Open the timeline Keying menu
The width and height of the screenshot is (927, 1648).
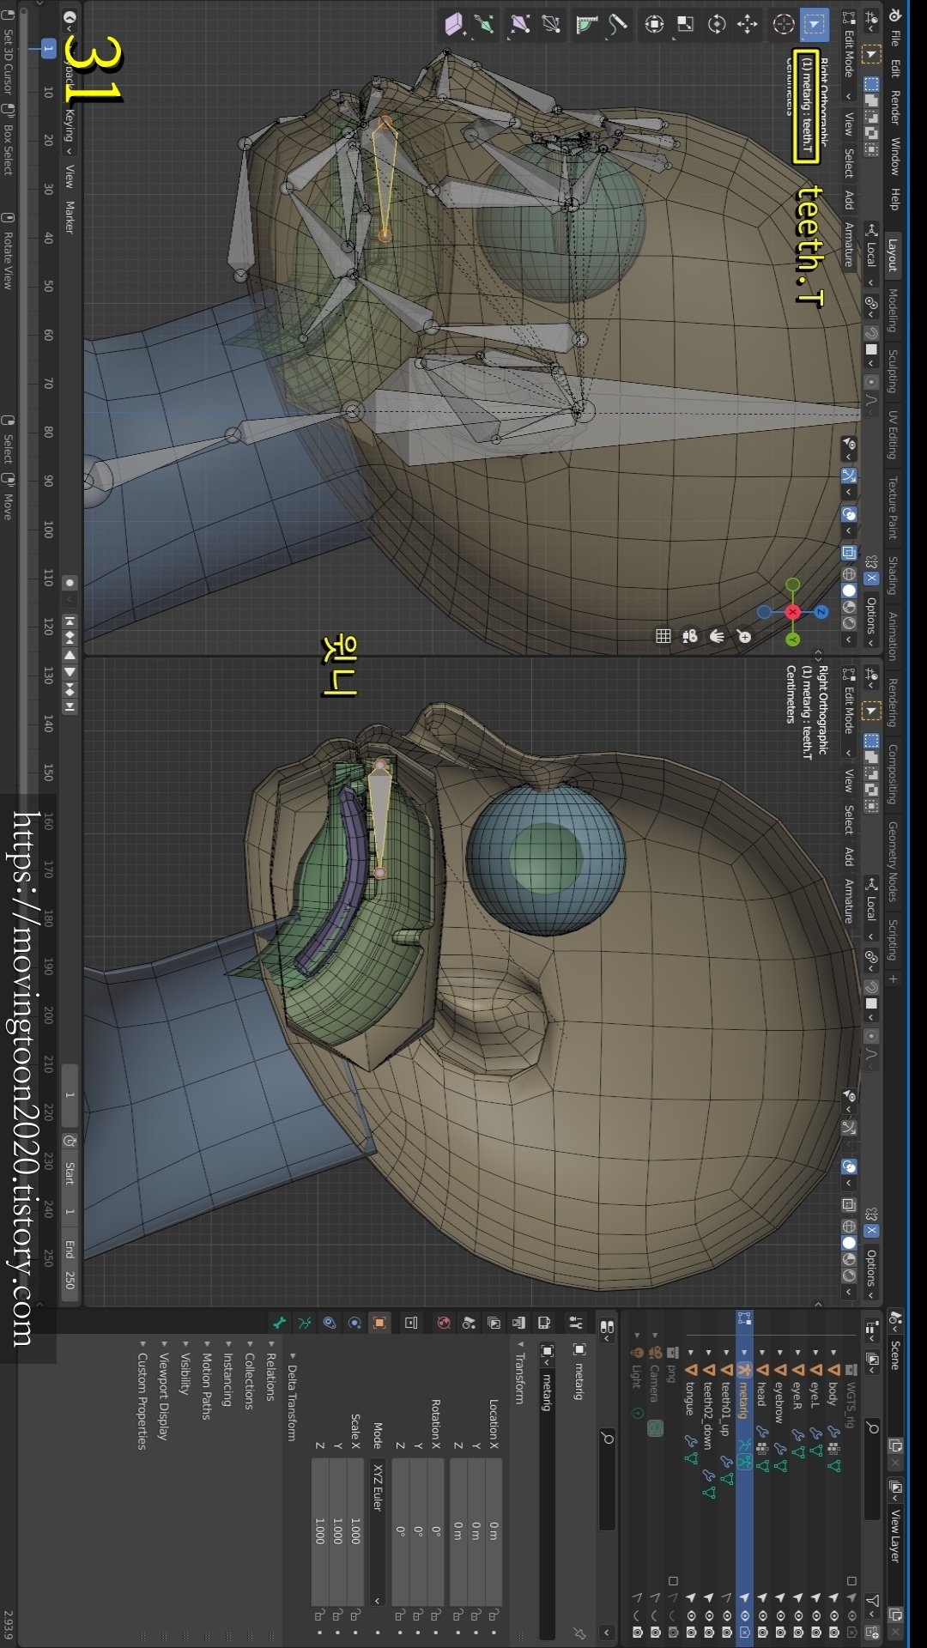click(x=70, y=130)
